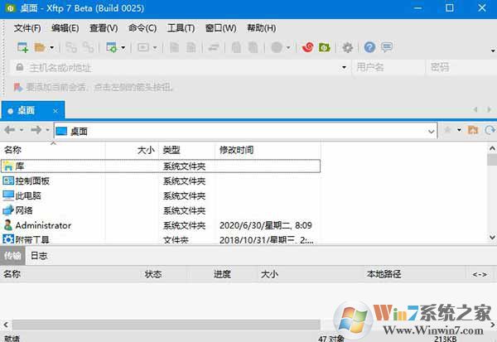
Task: Sort by 修改时间 column header
Action: tap(268, 150)
